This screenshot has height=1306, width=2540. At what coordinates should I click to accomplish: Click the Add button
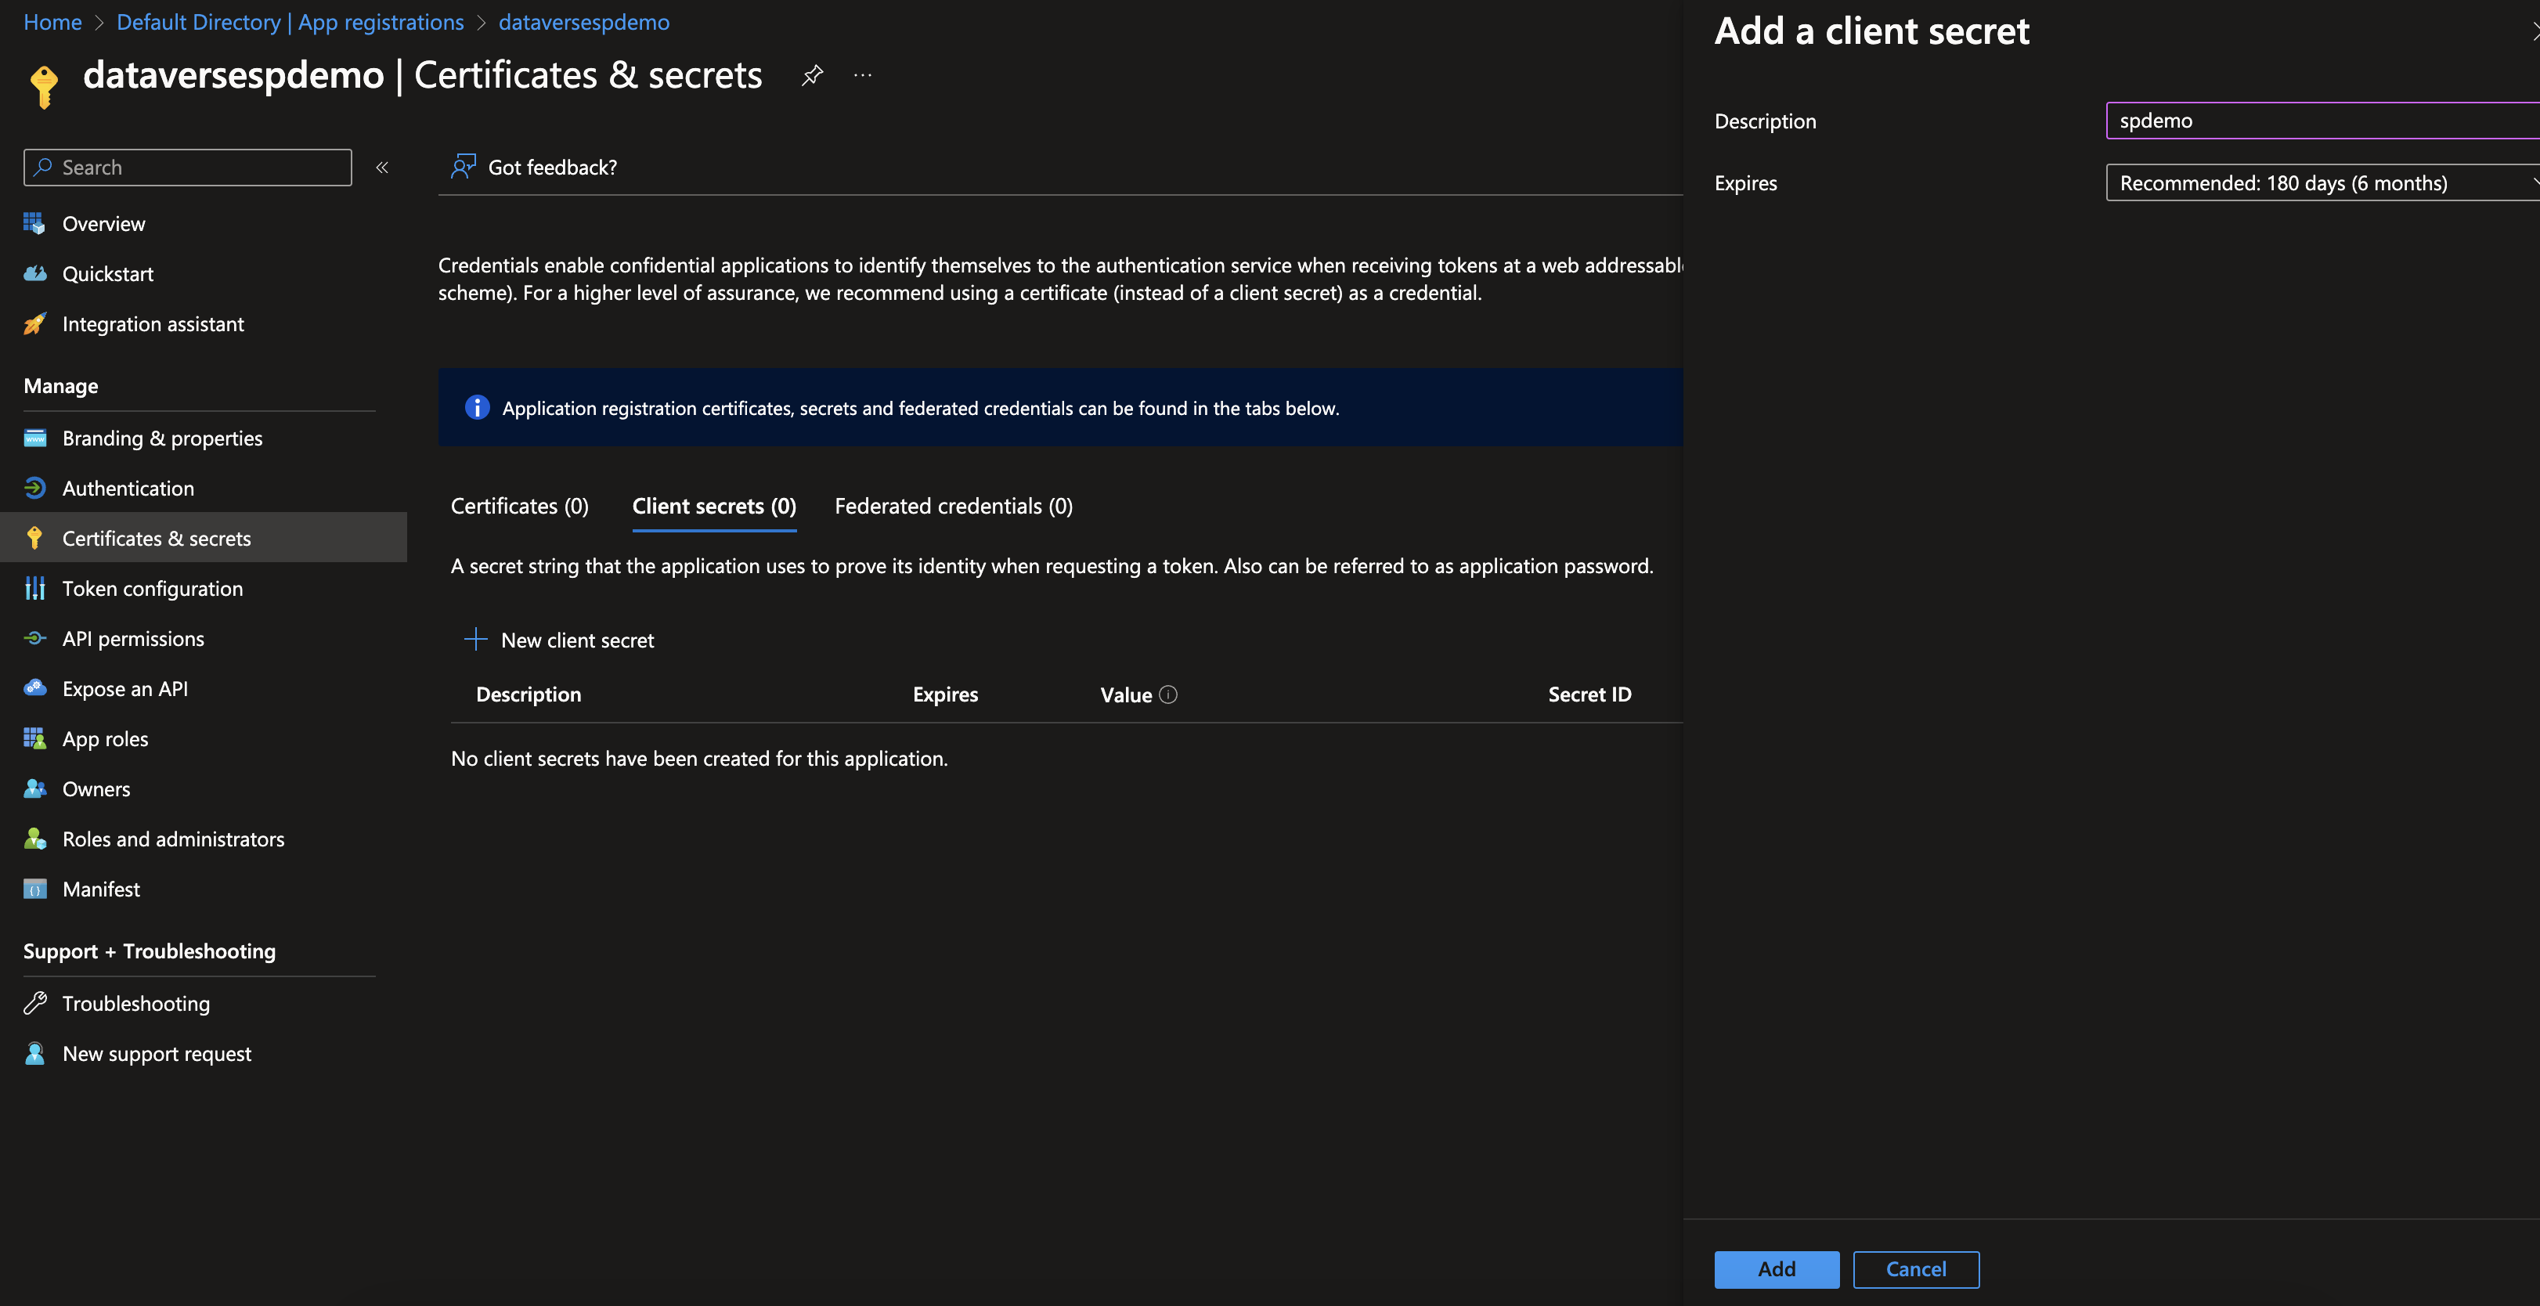click(x=1777, y=1269)
